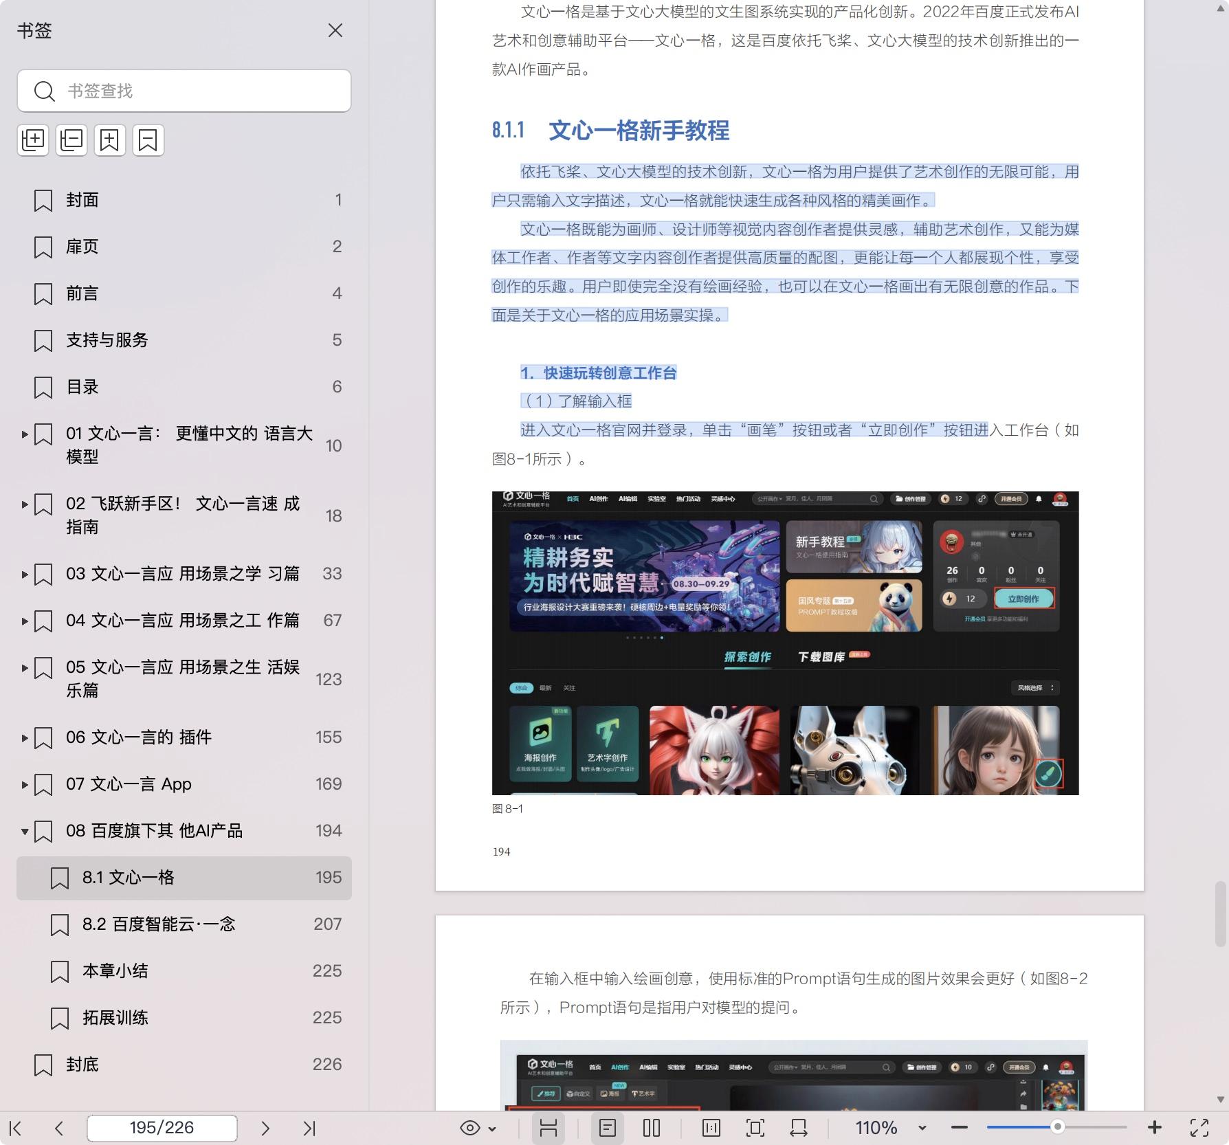The image size is (1229, 1145).
Task: Click caption text 图 8-1
Action: click(x=507, y=809)
